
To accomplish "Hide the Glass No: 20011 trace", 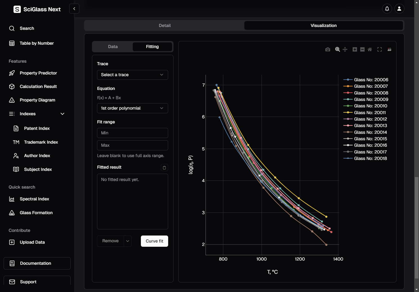I will point(370,113).
